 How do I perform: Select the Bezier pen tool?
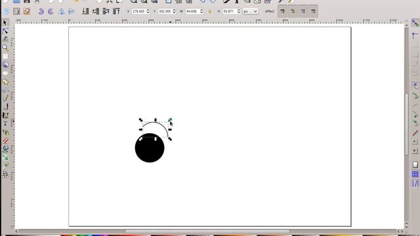point(5,107)
